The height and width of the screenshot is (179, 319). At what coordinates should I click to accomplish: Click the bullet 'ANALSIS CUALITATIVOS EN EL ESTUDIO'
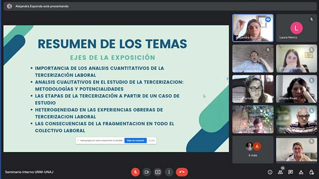coord(109,86)
